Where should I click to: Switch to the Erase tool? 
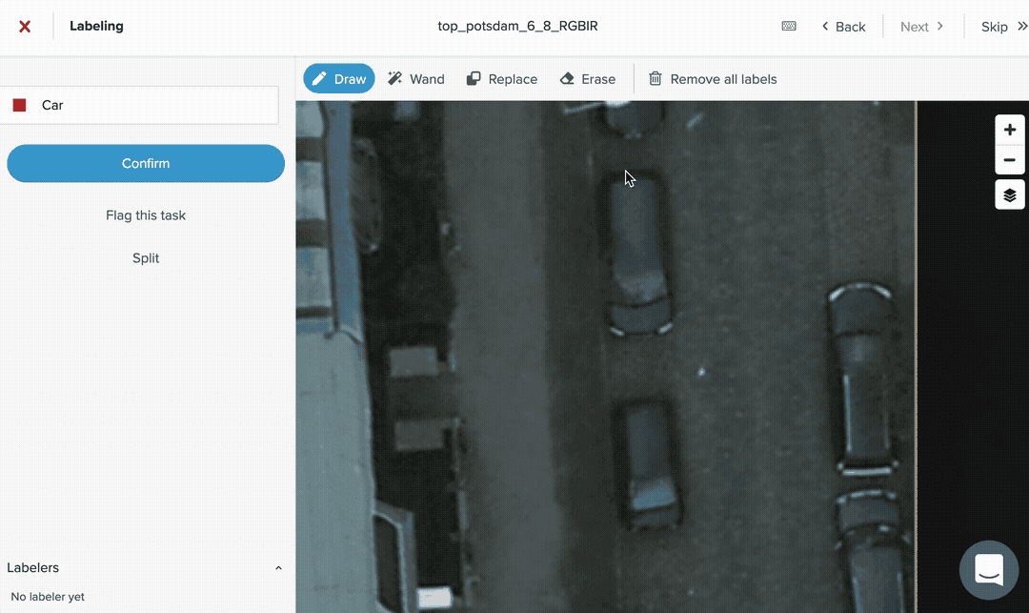pyautogui.click(x=587, y=79)
